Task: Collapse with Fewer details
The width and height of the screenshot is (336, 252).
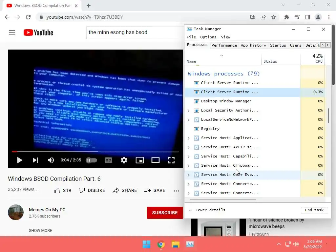Action: (x=207, y=210)
